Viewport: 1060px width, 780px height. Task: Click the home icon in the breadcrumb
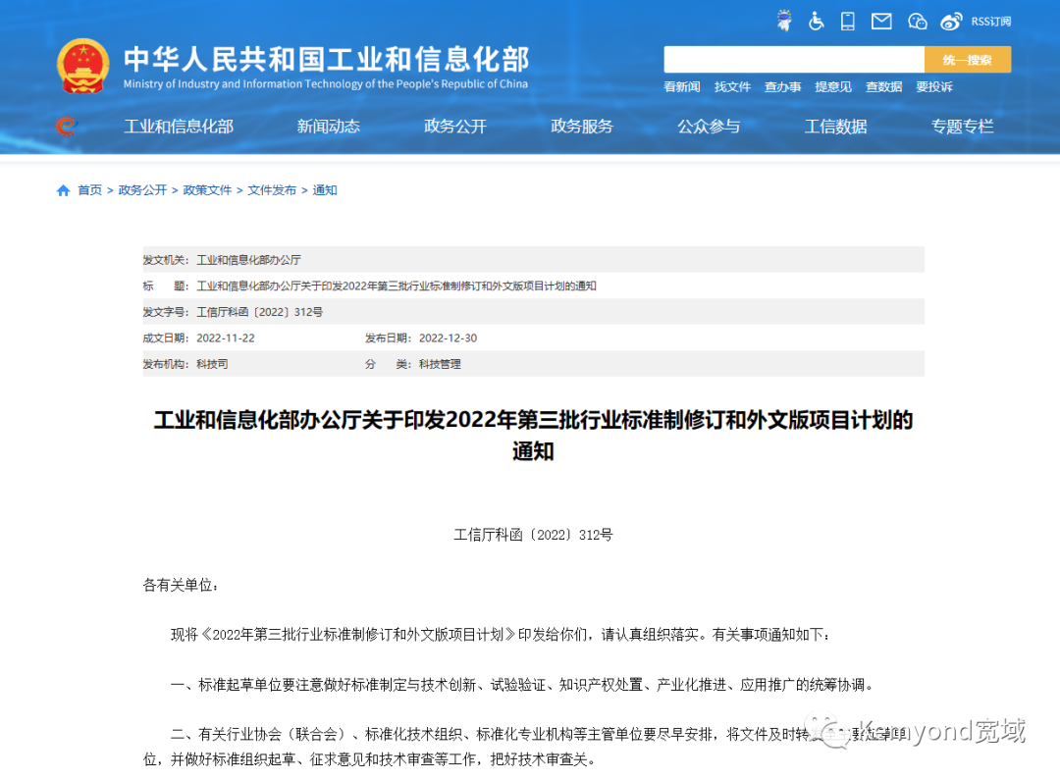pyautogui.click(x=62, y=189)
